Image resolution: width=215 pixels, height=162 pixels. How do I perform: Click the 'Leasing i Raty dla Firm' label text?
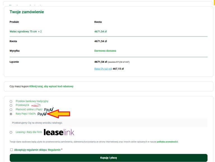28,132
